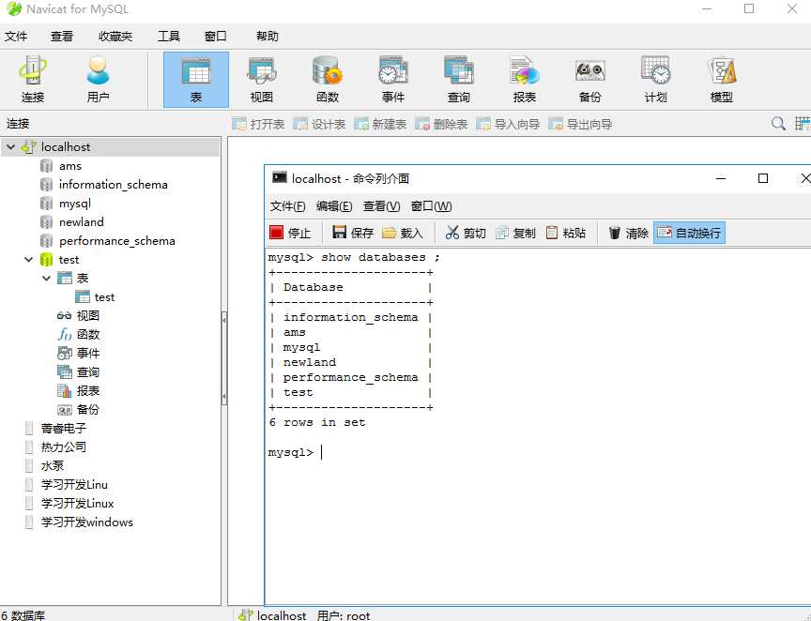Click 导出向导 (Export Wizard) button
811x621 pixels.
tap(580, 124)
